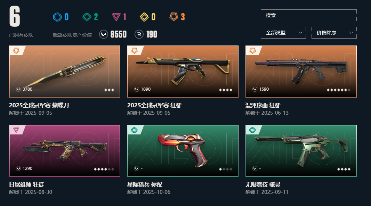Click the orange Exclusive tier icon
The height and width of the screenshot is (206, 371).
(x=174, y=17)
